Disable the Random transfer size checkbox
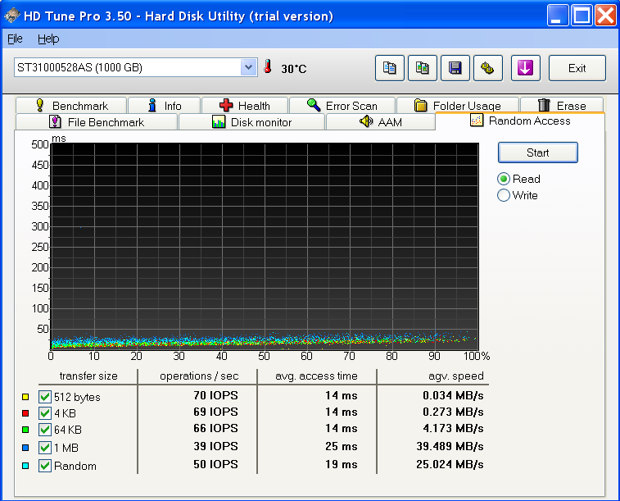620x501 pixels. point(45,466)
